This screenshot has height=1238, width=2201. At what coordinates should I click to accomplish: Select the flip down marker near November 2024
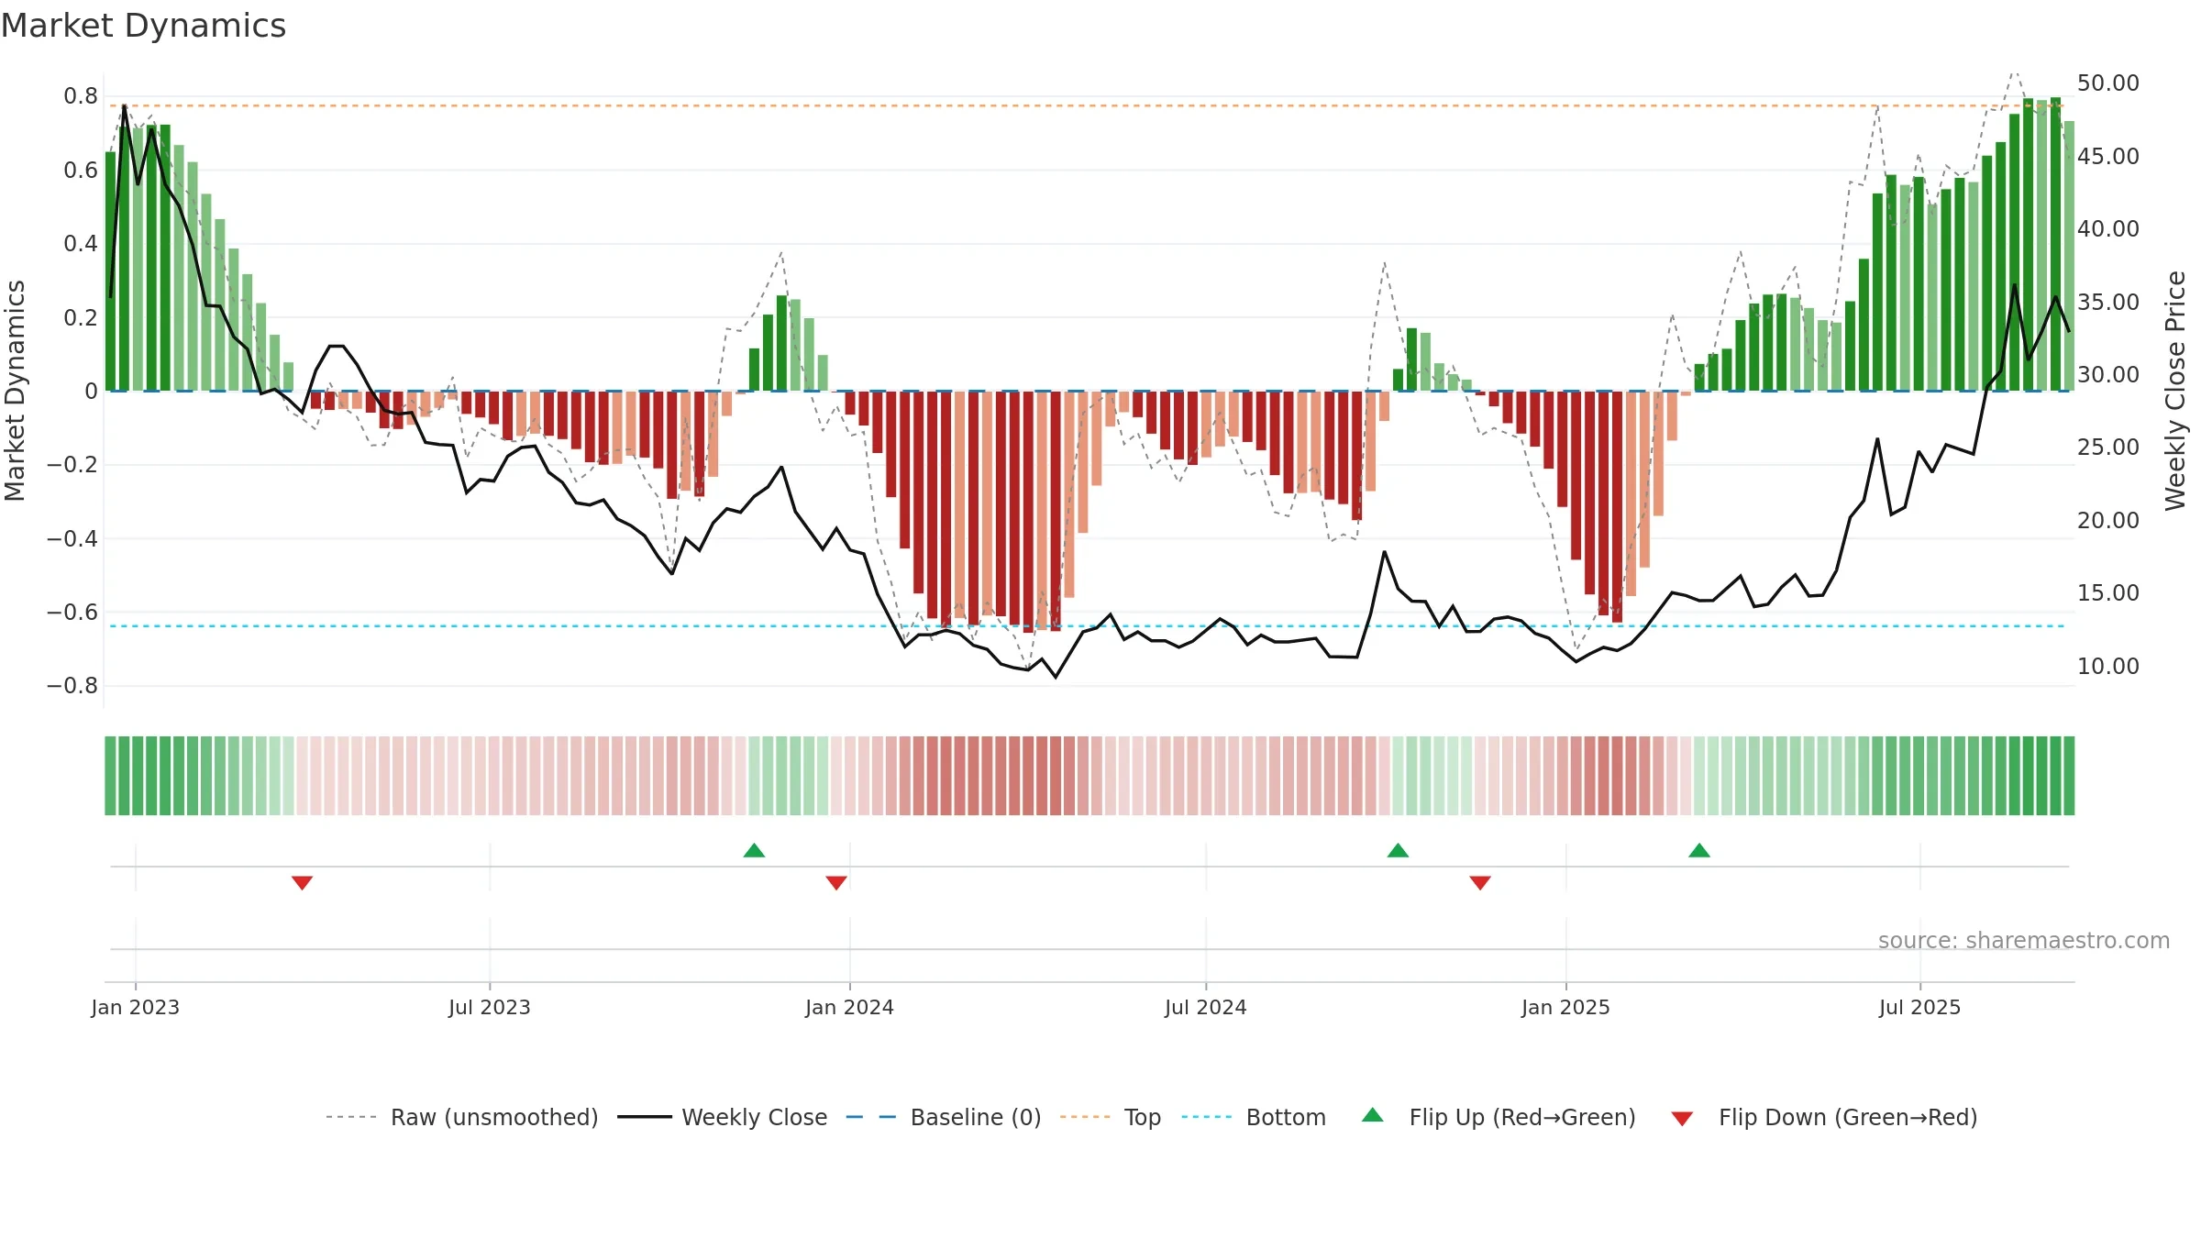click(1480, 882)
